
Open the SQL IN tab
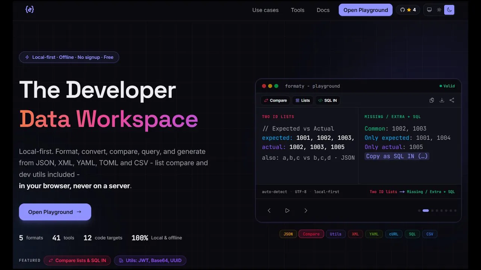[x=328, y=100]
